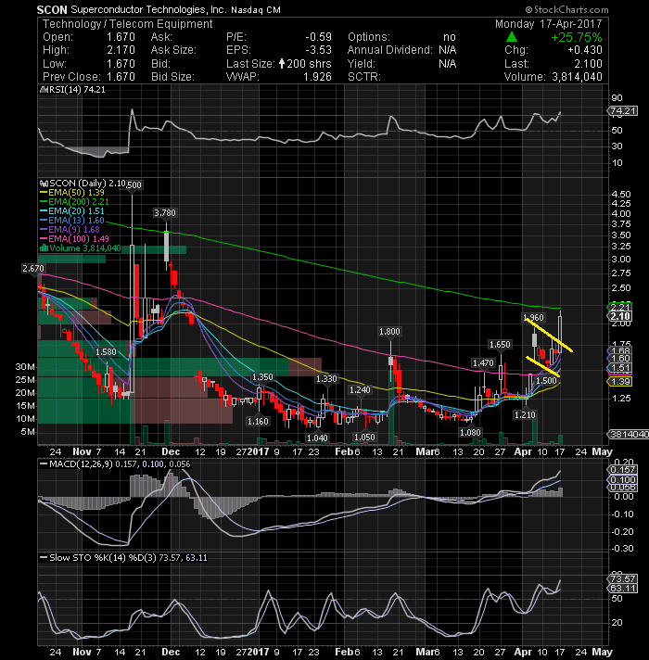Viewport: 649px width, 660px height.
Task: Click the upper yellow trendline on chart
Action: pos(549,335)
